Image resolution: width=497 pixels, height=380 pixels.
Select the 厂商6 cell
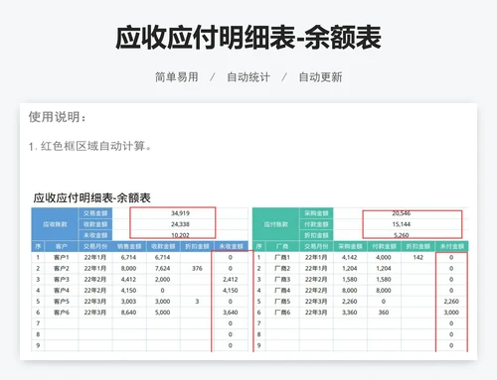click(282, 313)
